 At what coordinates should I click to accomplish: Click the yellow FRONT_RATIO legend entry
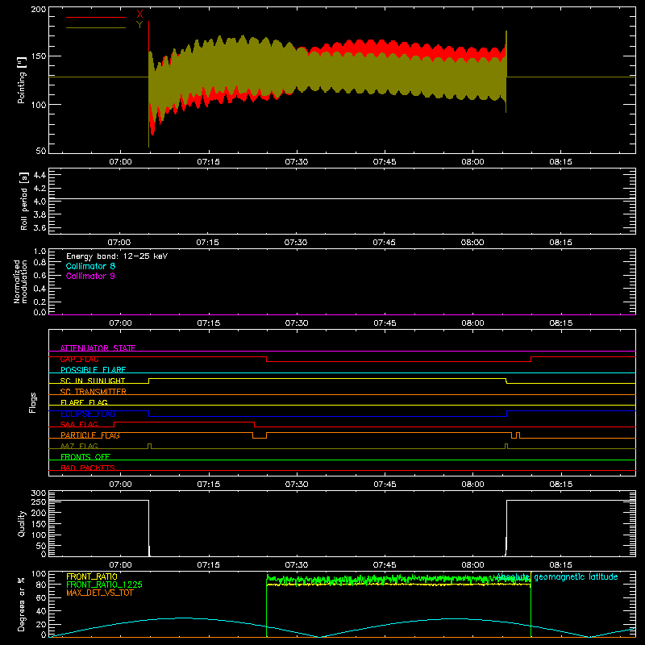[x=92, y=576]
